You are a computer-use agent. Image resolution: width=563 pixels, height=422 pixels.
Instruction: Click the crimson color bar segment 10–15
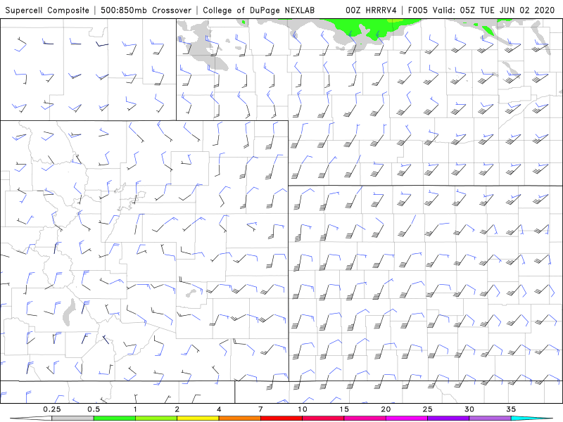coord(323,418)
